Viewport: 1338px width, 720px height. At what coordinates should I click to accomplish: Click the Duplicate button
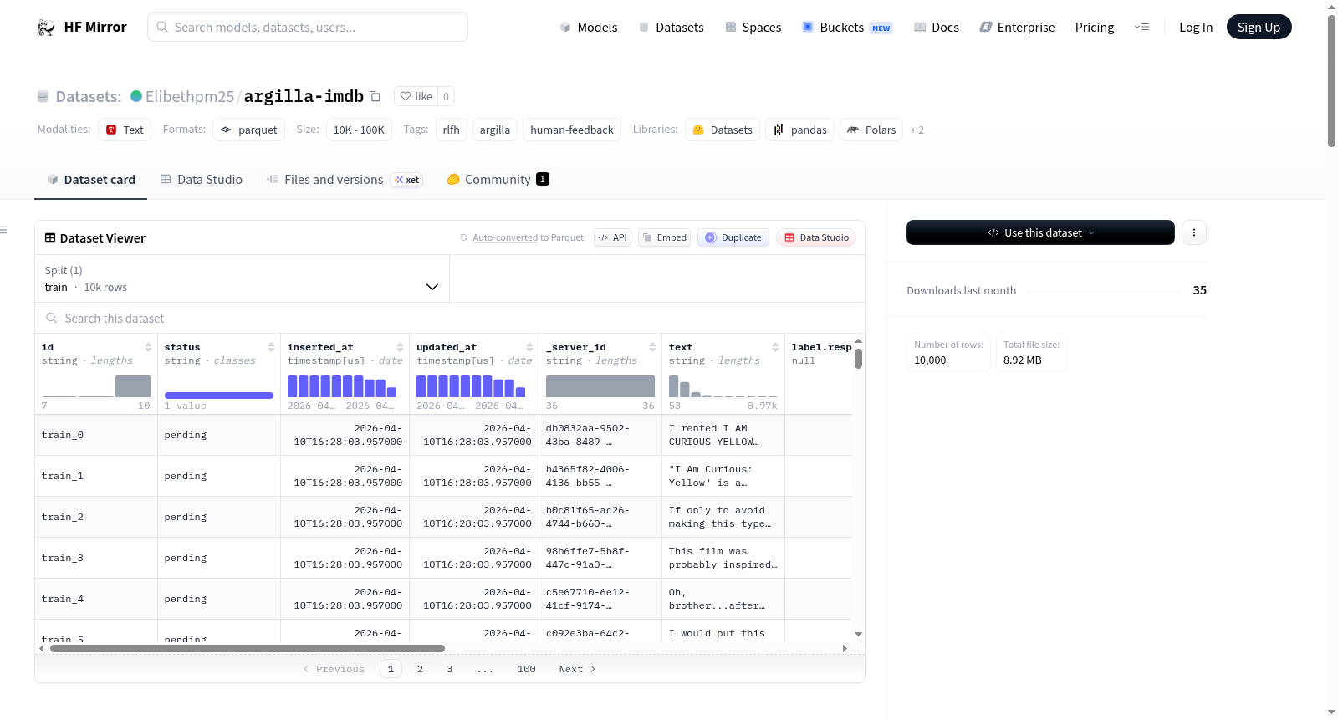pyautogui.click(x=733, y=237)
